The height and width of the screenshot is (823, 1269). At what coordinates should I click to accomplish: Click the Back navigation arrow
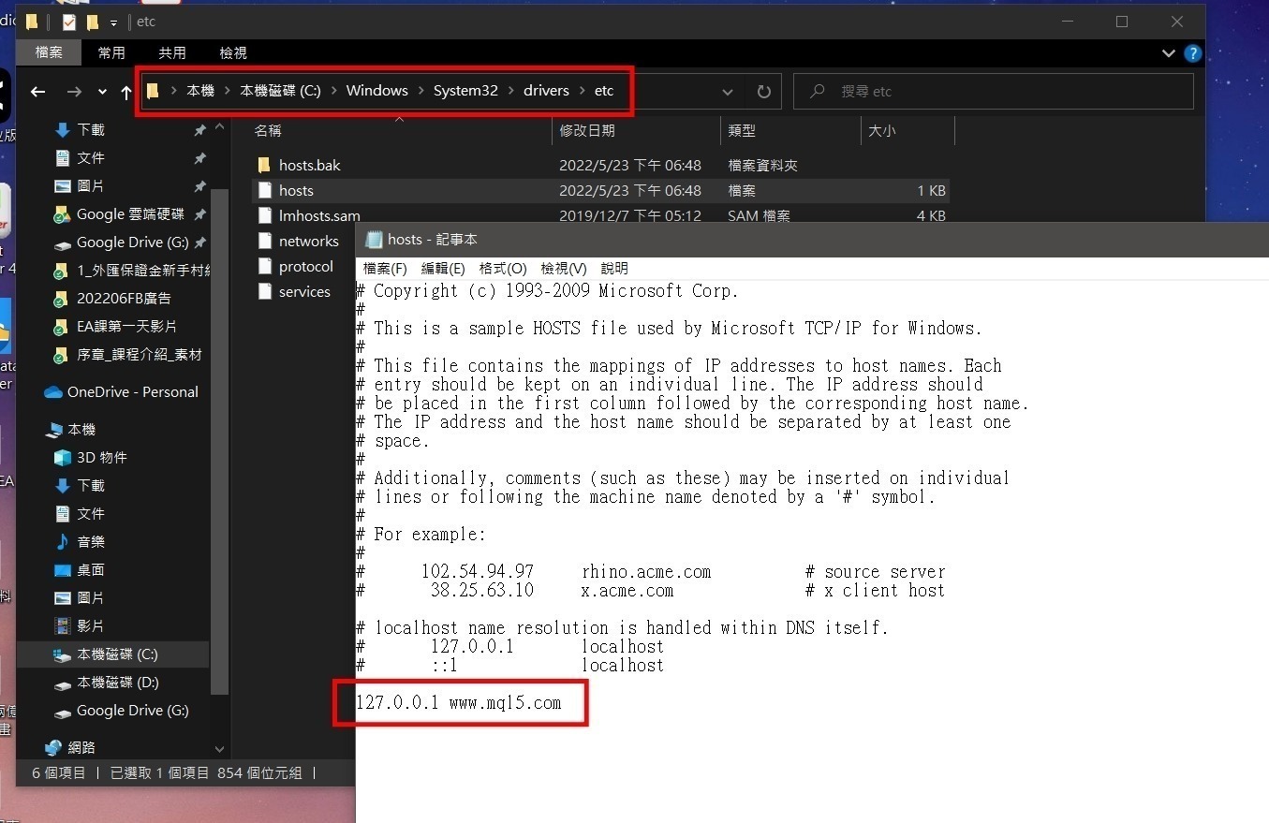point(37,92)
